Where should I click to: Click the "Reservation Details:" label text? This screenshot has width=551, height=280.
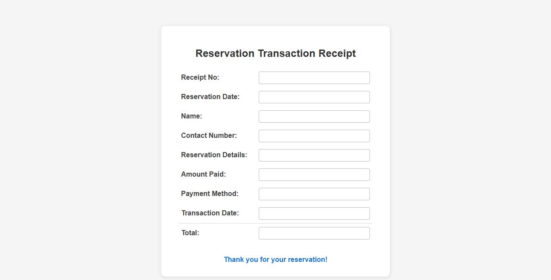(214, 155)
